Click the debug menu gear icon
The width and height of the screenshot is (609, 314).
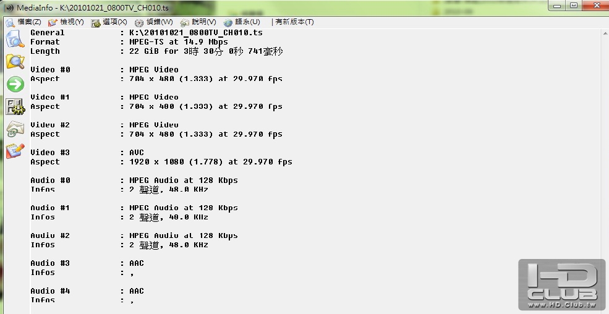tap(139, 23)
